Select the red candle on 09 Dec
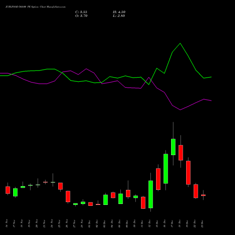The height and width of the screenshot is (235, 235). coord(128,194)
